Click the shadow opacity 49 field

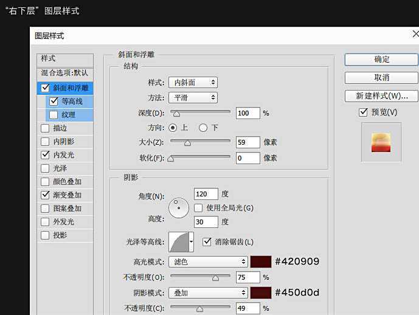tap(248, 308)
